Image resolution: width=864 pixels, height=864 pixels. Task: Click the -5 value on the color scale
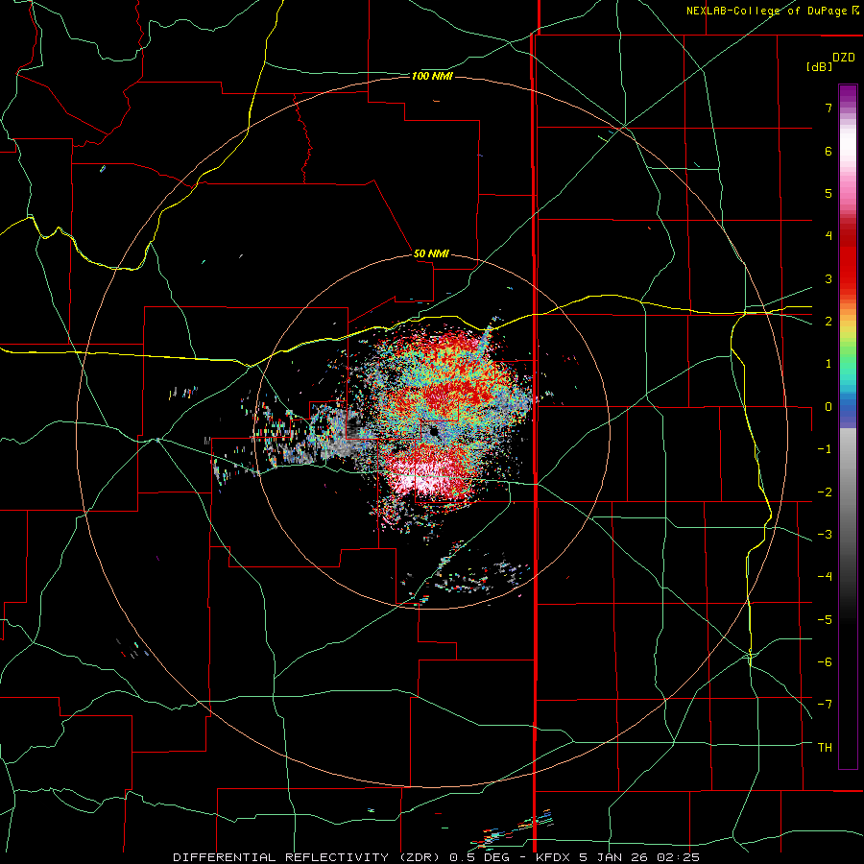click(x=825, y=619)
